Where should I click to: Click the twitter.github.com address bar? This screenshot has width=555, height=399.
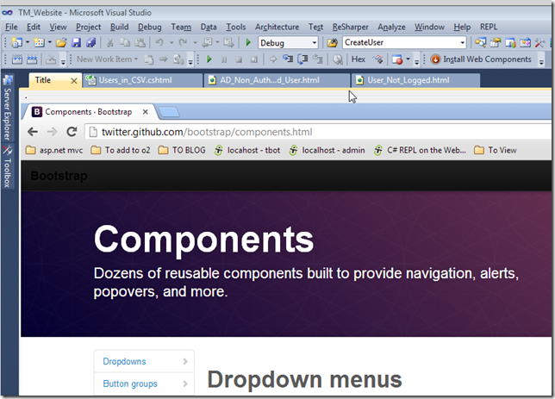(x=319, y=132)
